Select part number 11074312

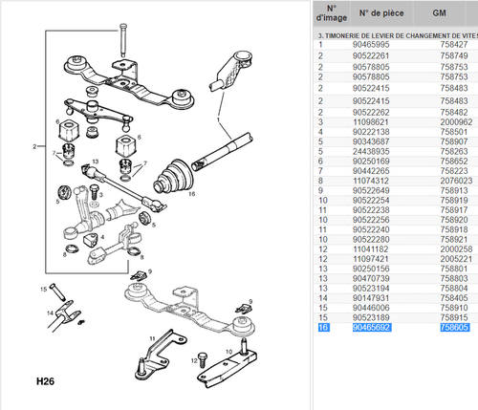coord(370,181)
